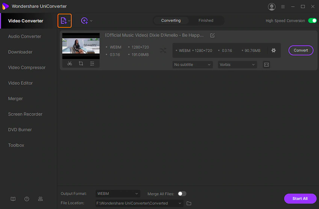Click the shuffle conversion arrows icon
Screen dimensions: 319x209
163,50
